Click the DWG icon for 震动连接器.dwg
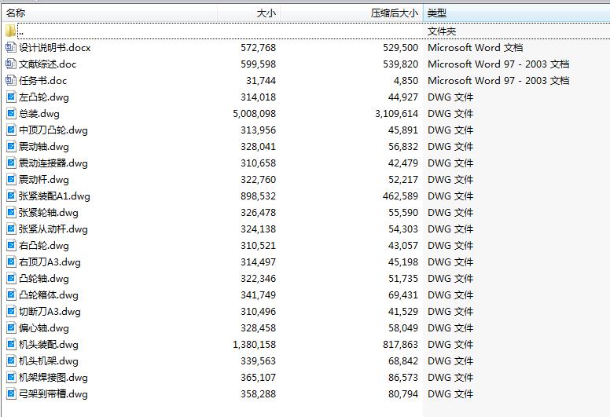 (11, 163)
